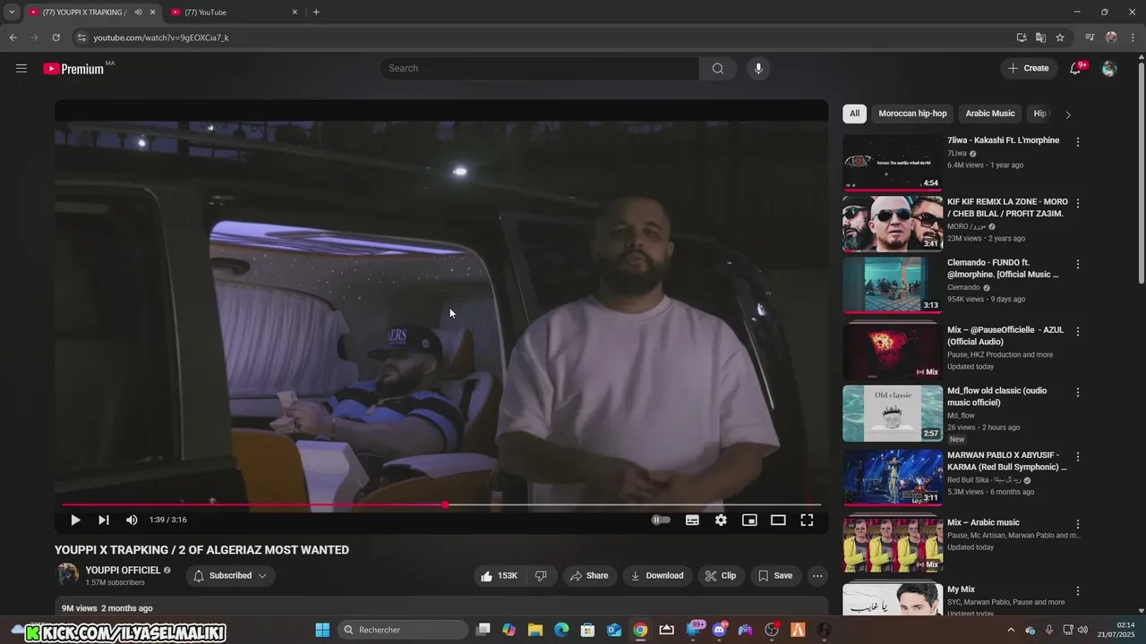Image resolution: width=1146 pixels, height=644 pixels.
Task: Show hidden system tray icons
Action: pyautogui.click(x=1009, y=630)
